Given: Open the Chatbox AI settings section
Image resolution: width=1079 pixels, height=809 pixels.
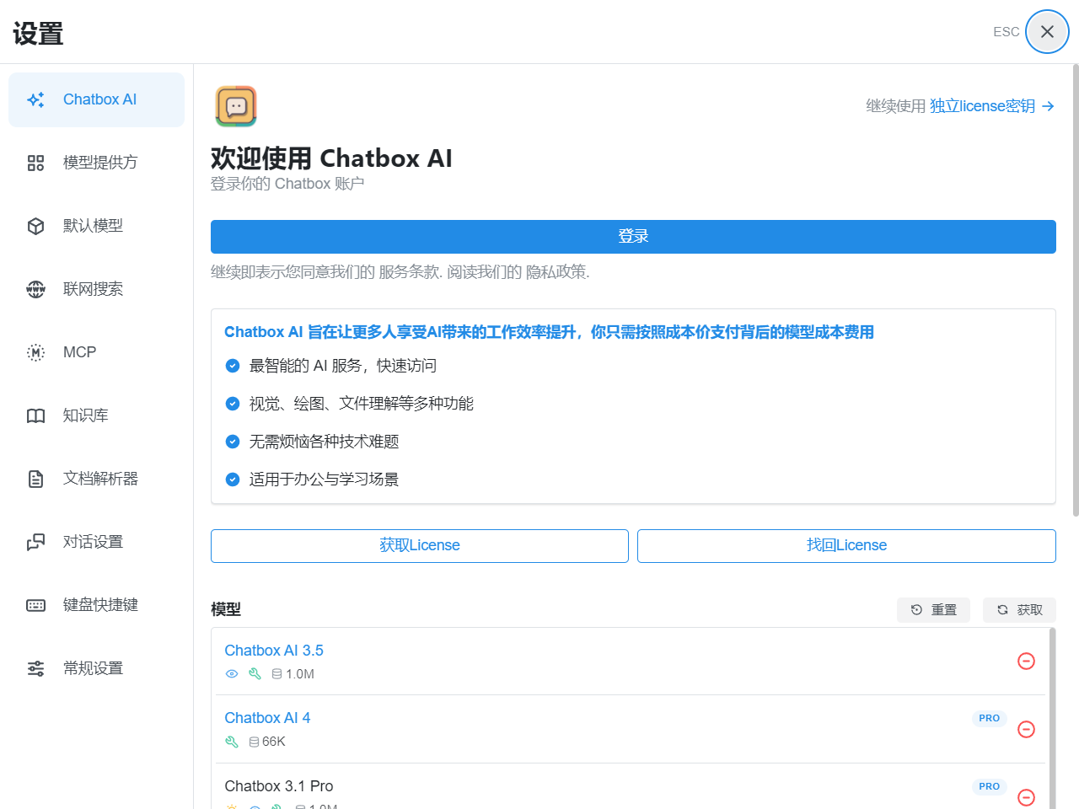Looking at the screenshot, I should click(96, 99).
